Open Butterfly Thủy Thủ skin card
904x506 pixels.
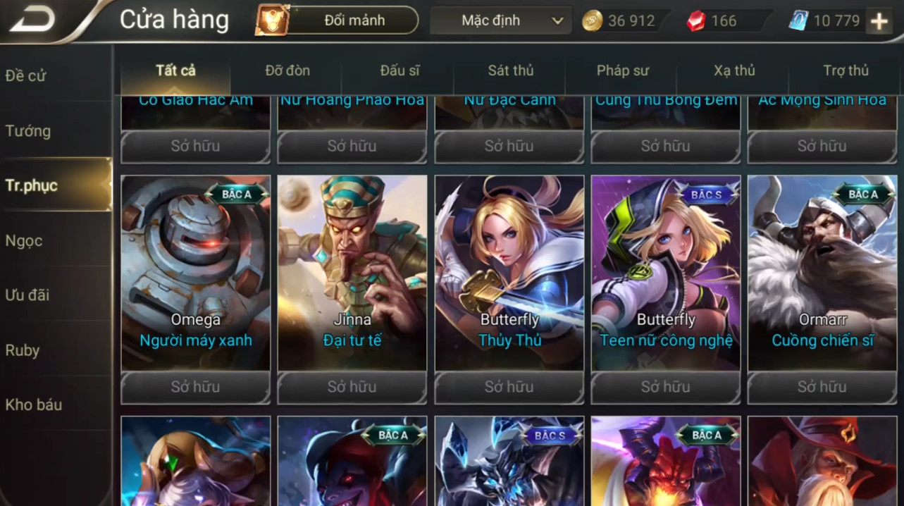point(509,273)
